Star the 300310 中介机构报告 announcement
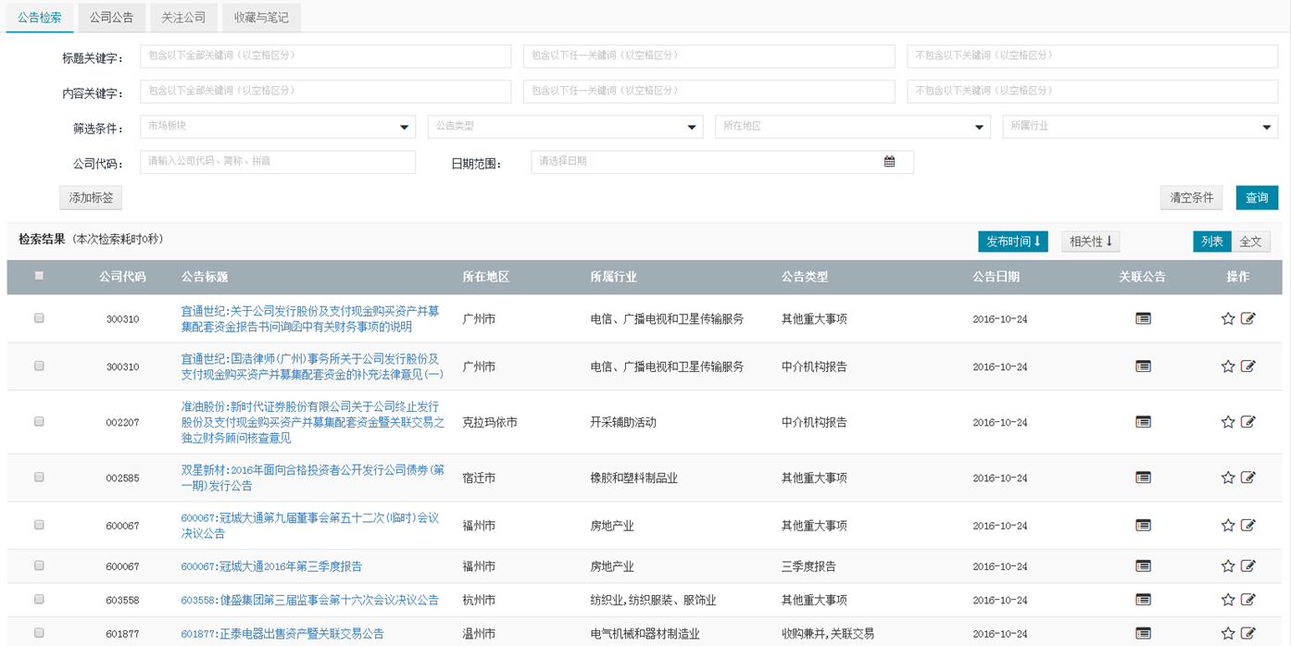The image size is (1291, 646). [1228, 366]
